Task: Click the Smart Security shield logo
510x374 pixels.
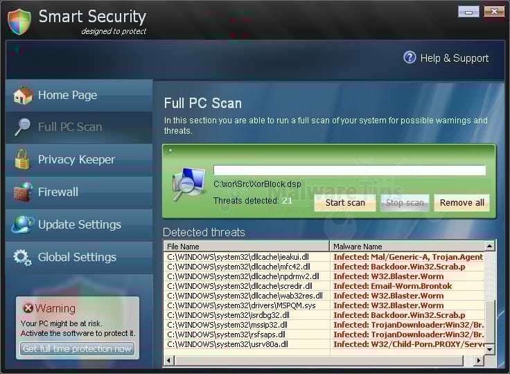Action: point(19,21)
